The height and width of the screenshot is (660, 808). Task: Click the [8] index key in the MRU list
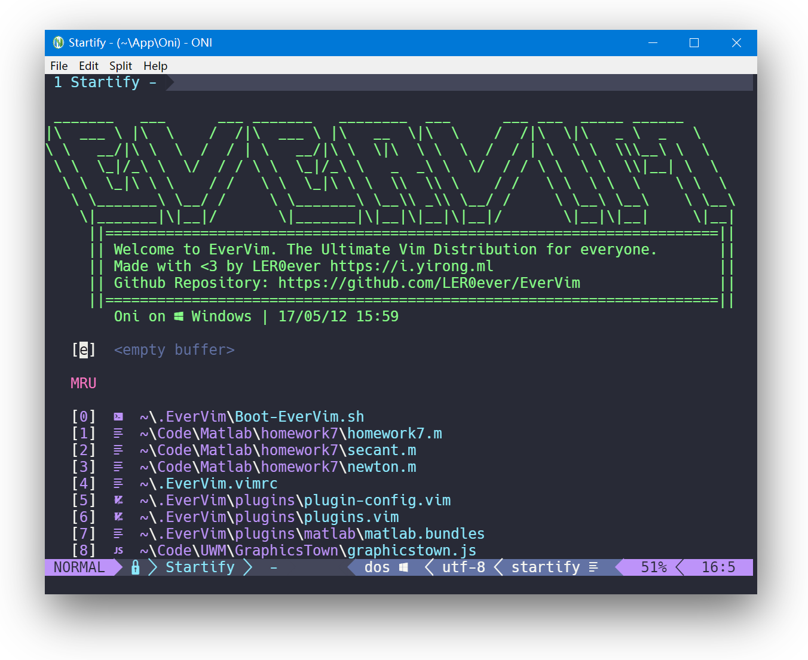click(x=84, y=551)
